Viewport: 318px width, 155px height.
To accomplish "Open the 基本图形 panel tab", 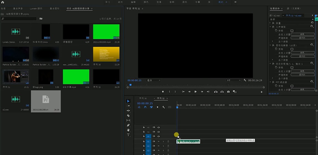I will [x=55, y=9].
